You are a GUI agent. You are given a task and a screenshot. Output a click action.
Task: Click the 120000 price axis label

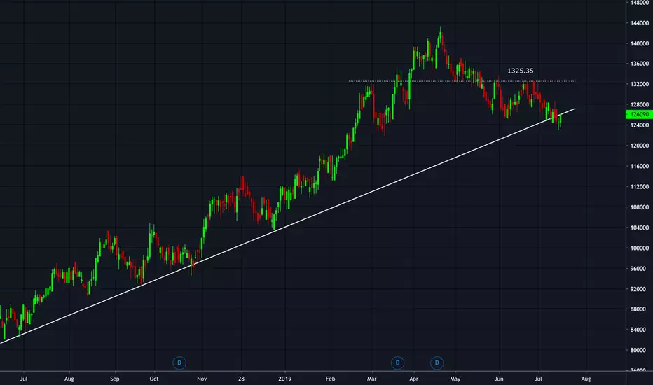coord(639,146)
